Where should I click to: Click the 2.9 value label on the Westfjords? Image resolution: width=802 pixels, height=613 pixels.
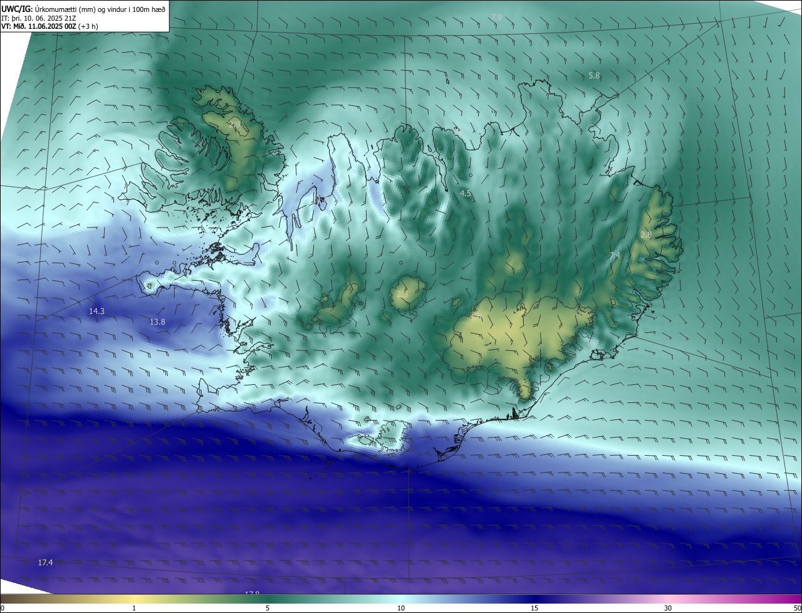coord(235,125)
